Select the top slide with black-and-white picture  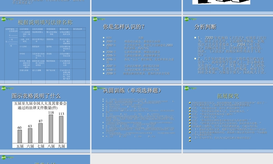pyautogui.click(x=228, y=7)
